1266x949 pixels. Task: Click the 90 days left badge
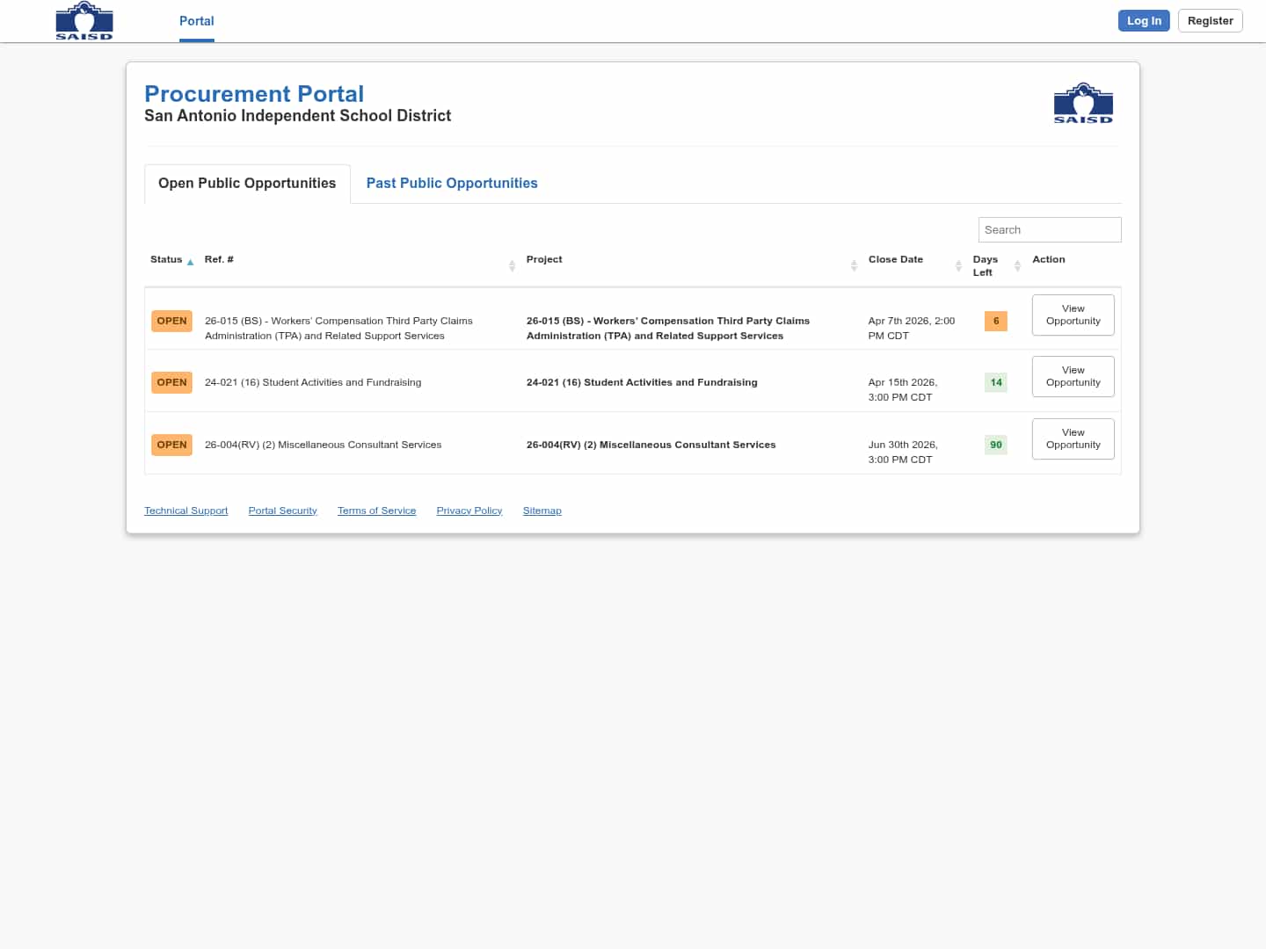click(995, 445)
